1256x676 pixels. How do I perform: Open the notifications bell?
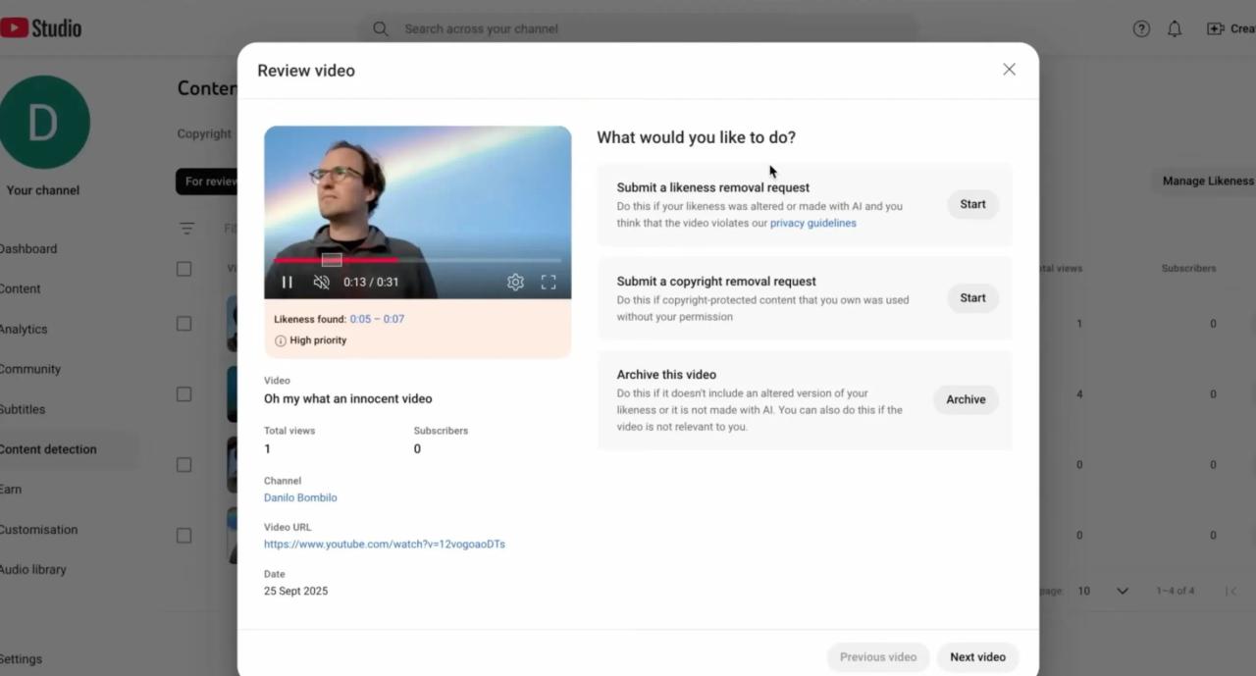click(1175, 29)
